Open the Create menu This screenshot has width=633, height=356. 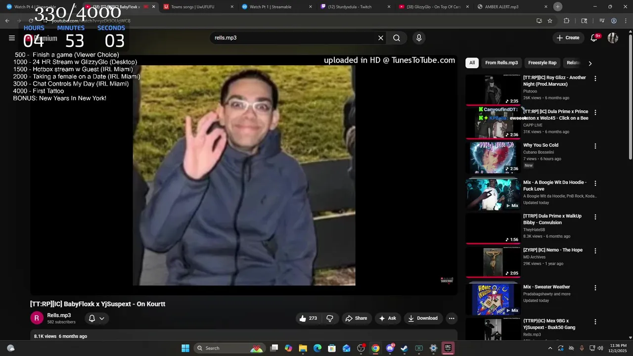[x=567, y=38]
